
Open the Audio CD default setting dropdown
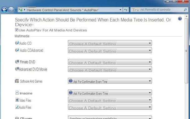click(x=110, y=43)
